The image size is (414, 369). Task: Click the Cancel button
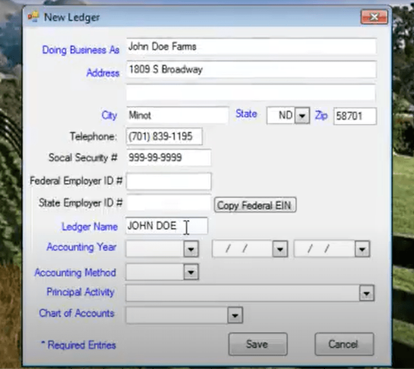click(344, 344)
